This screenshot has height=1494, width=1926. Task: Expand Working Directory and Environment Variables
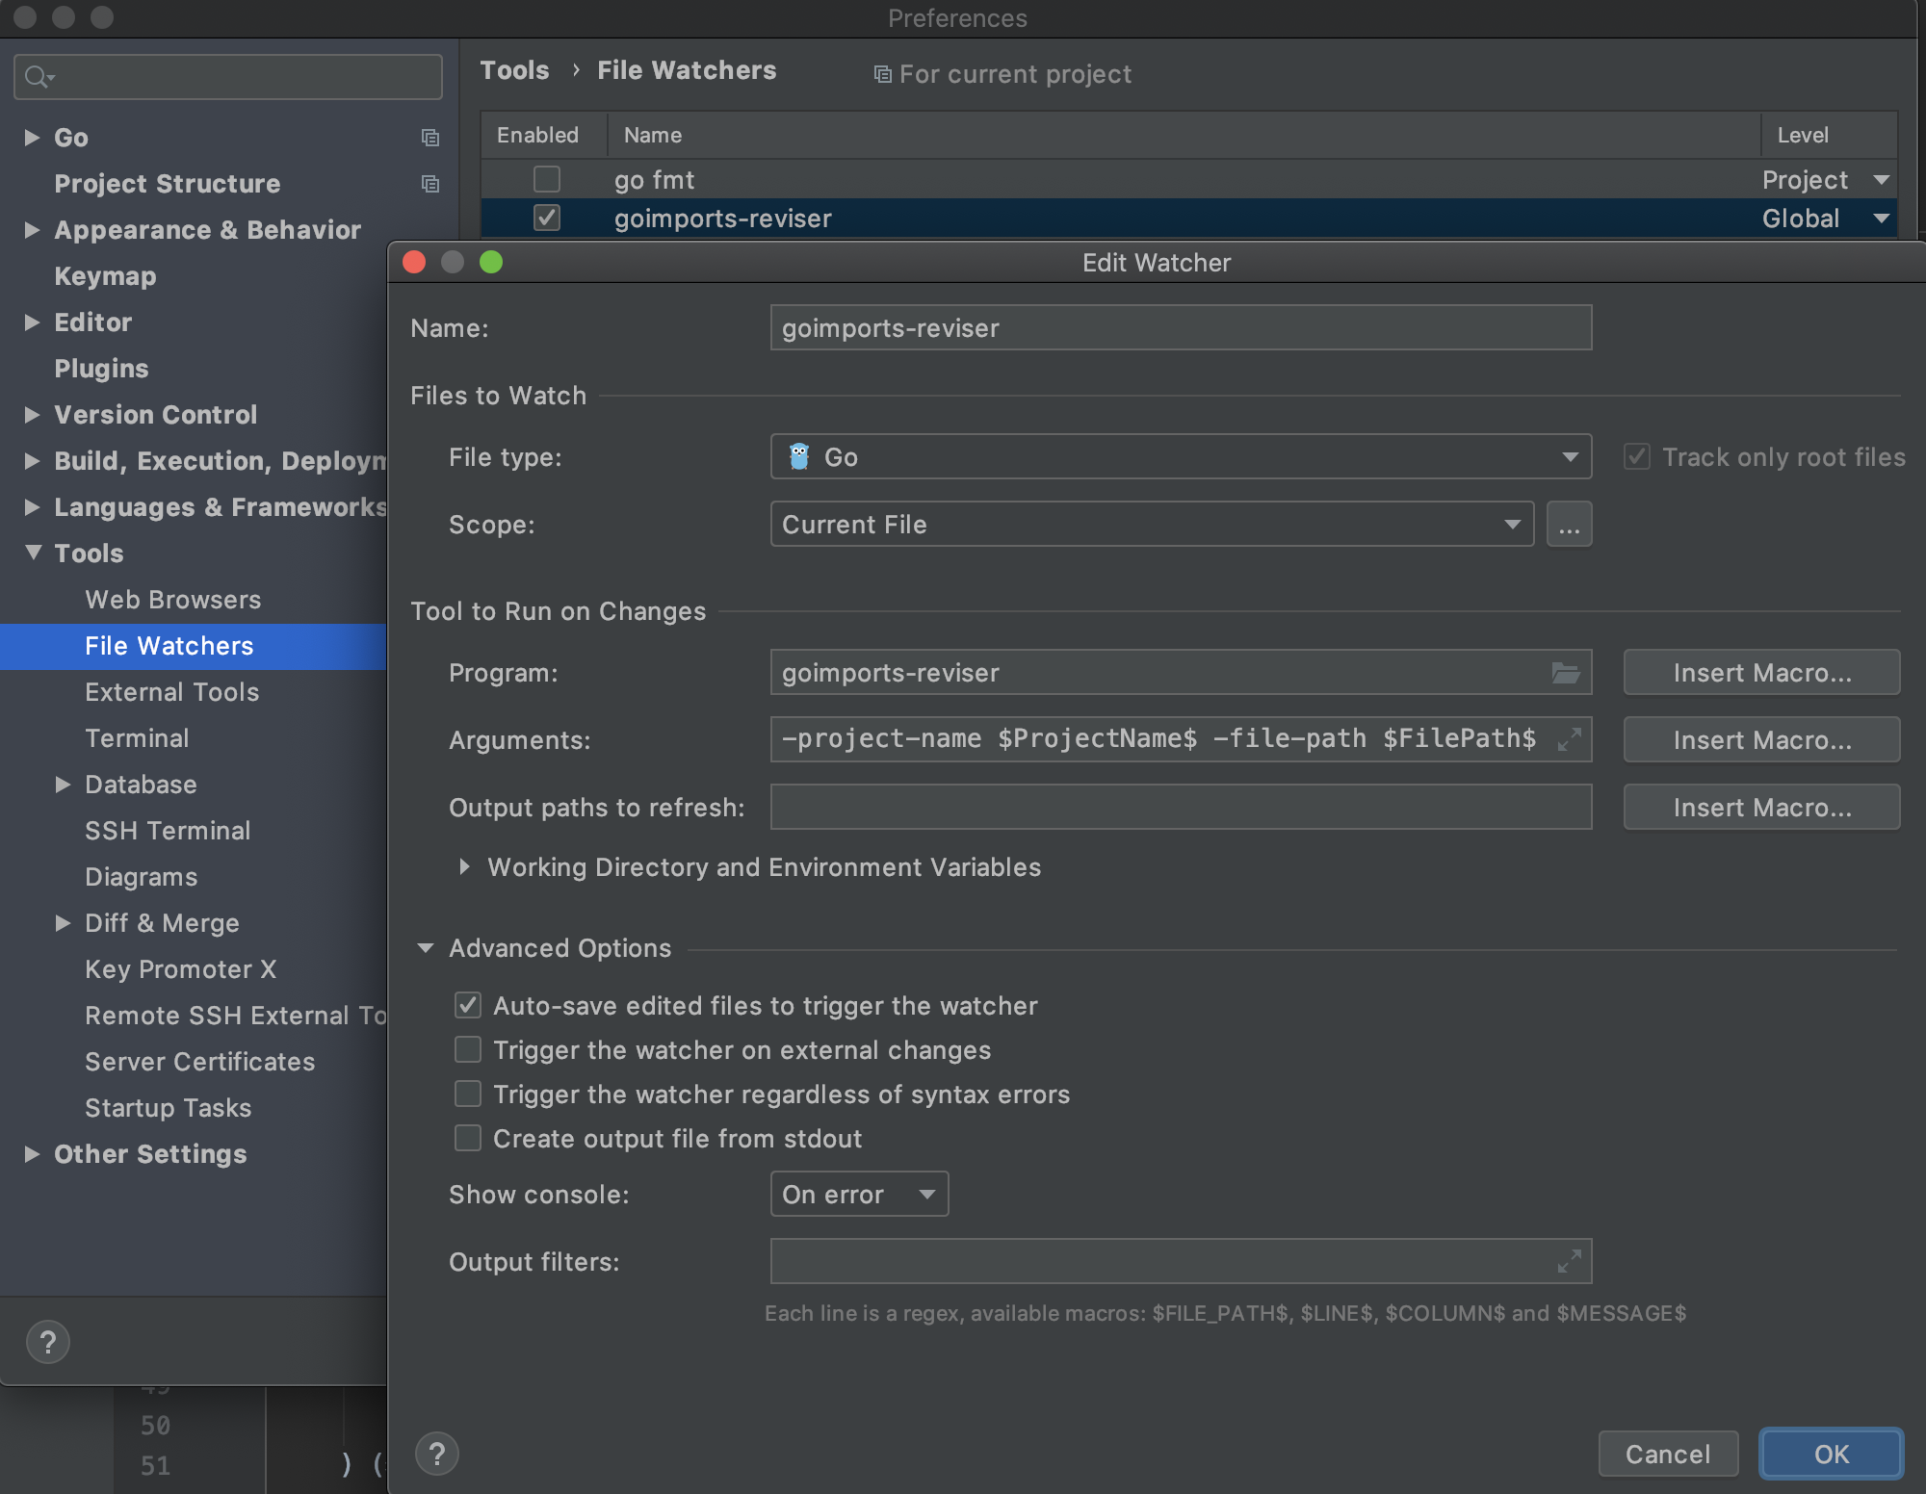(465, 867)
